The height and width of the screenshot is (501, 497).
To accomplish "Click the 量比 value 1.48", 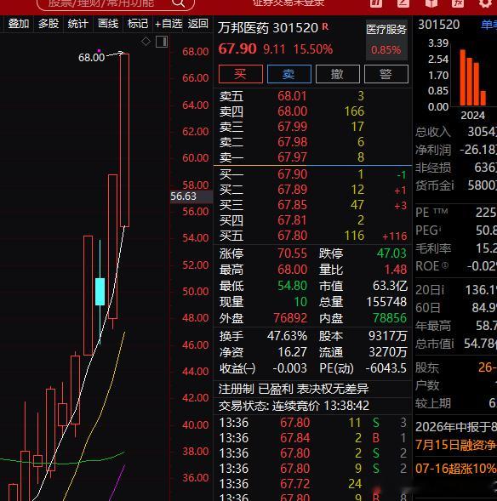I will [396, 270].
